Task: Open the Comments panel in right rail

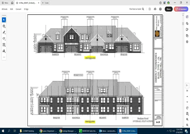Action: point(187,23)
